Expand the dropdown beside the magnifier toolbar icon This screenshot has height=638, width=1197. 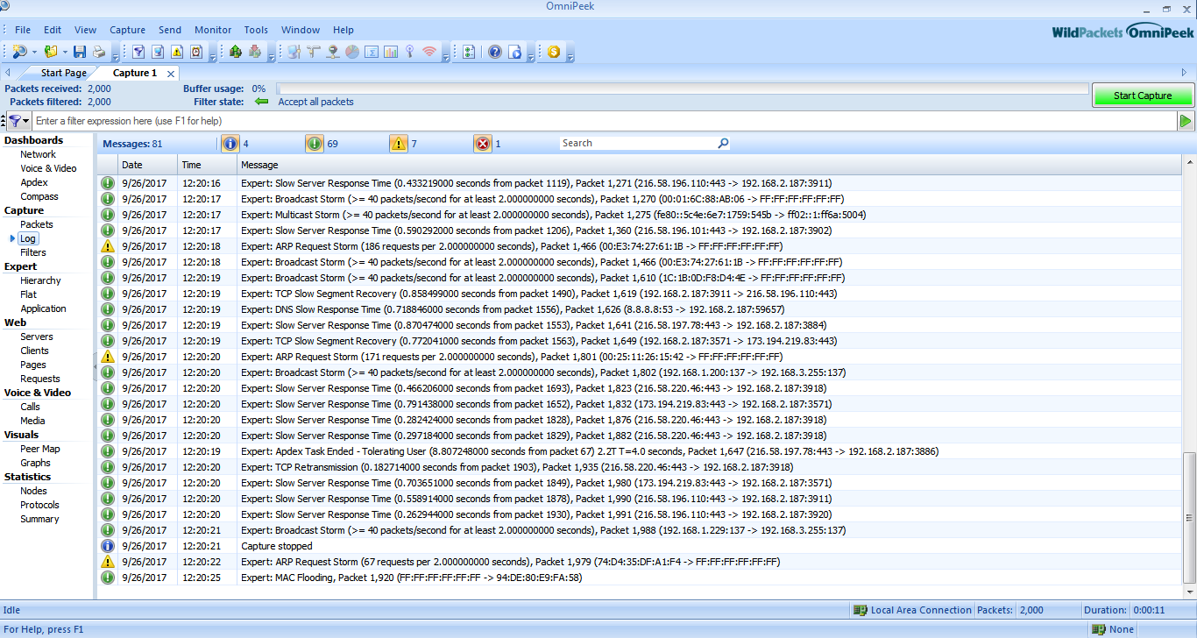(x=34, y=53)
